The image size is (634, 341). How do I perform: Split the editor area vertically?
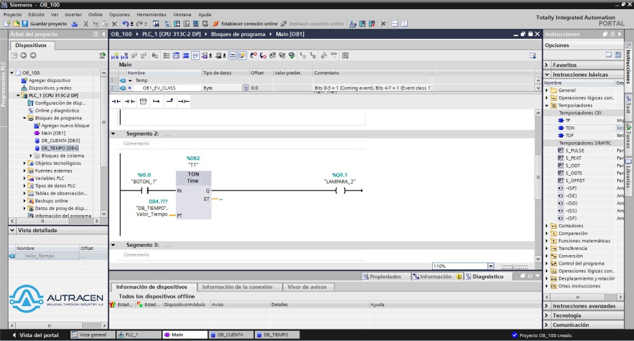[404, 24]
